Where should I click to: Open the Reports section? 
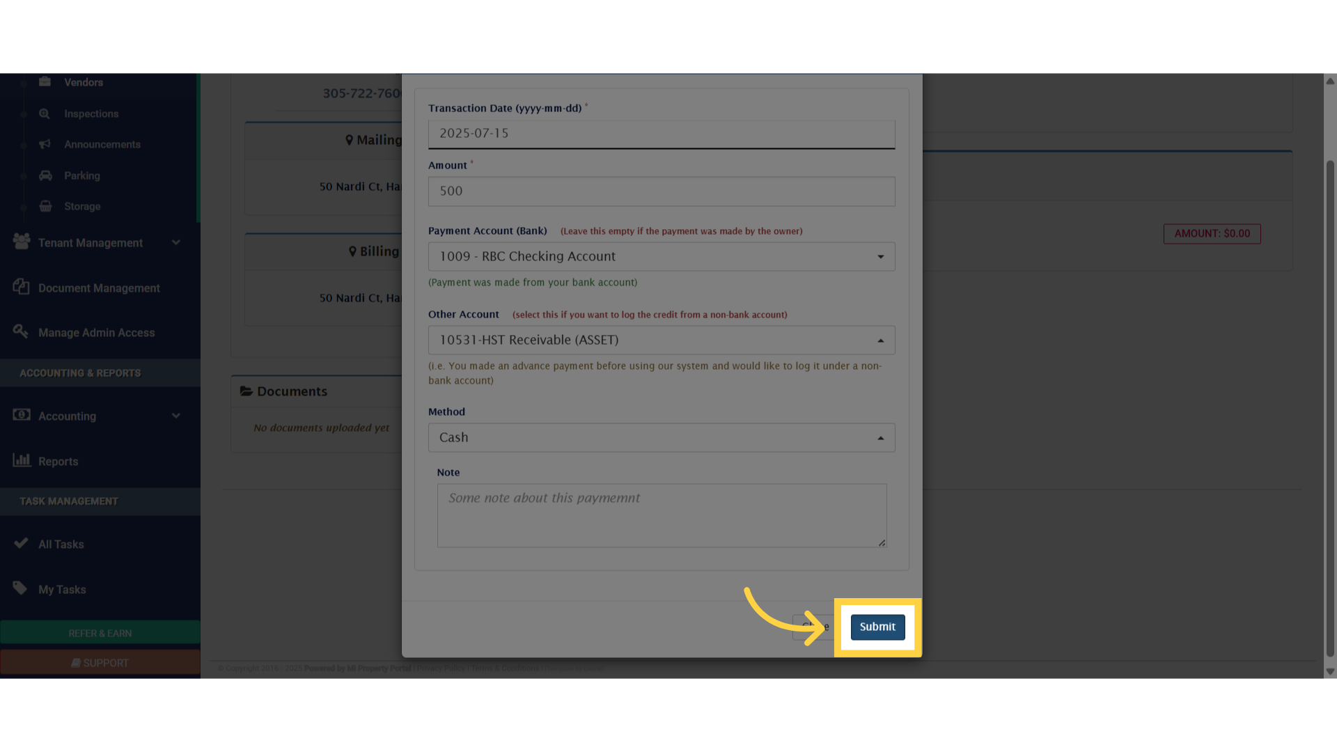click(x=58, y=462)
